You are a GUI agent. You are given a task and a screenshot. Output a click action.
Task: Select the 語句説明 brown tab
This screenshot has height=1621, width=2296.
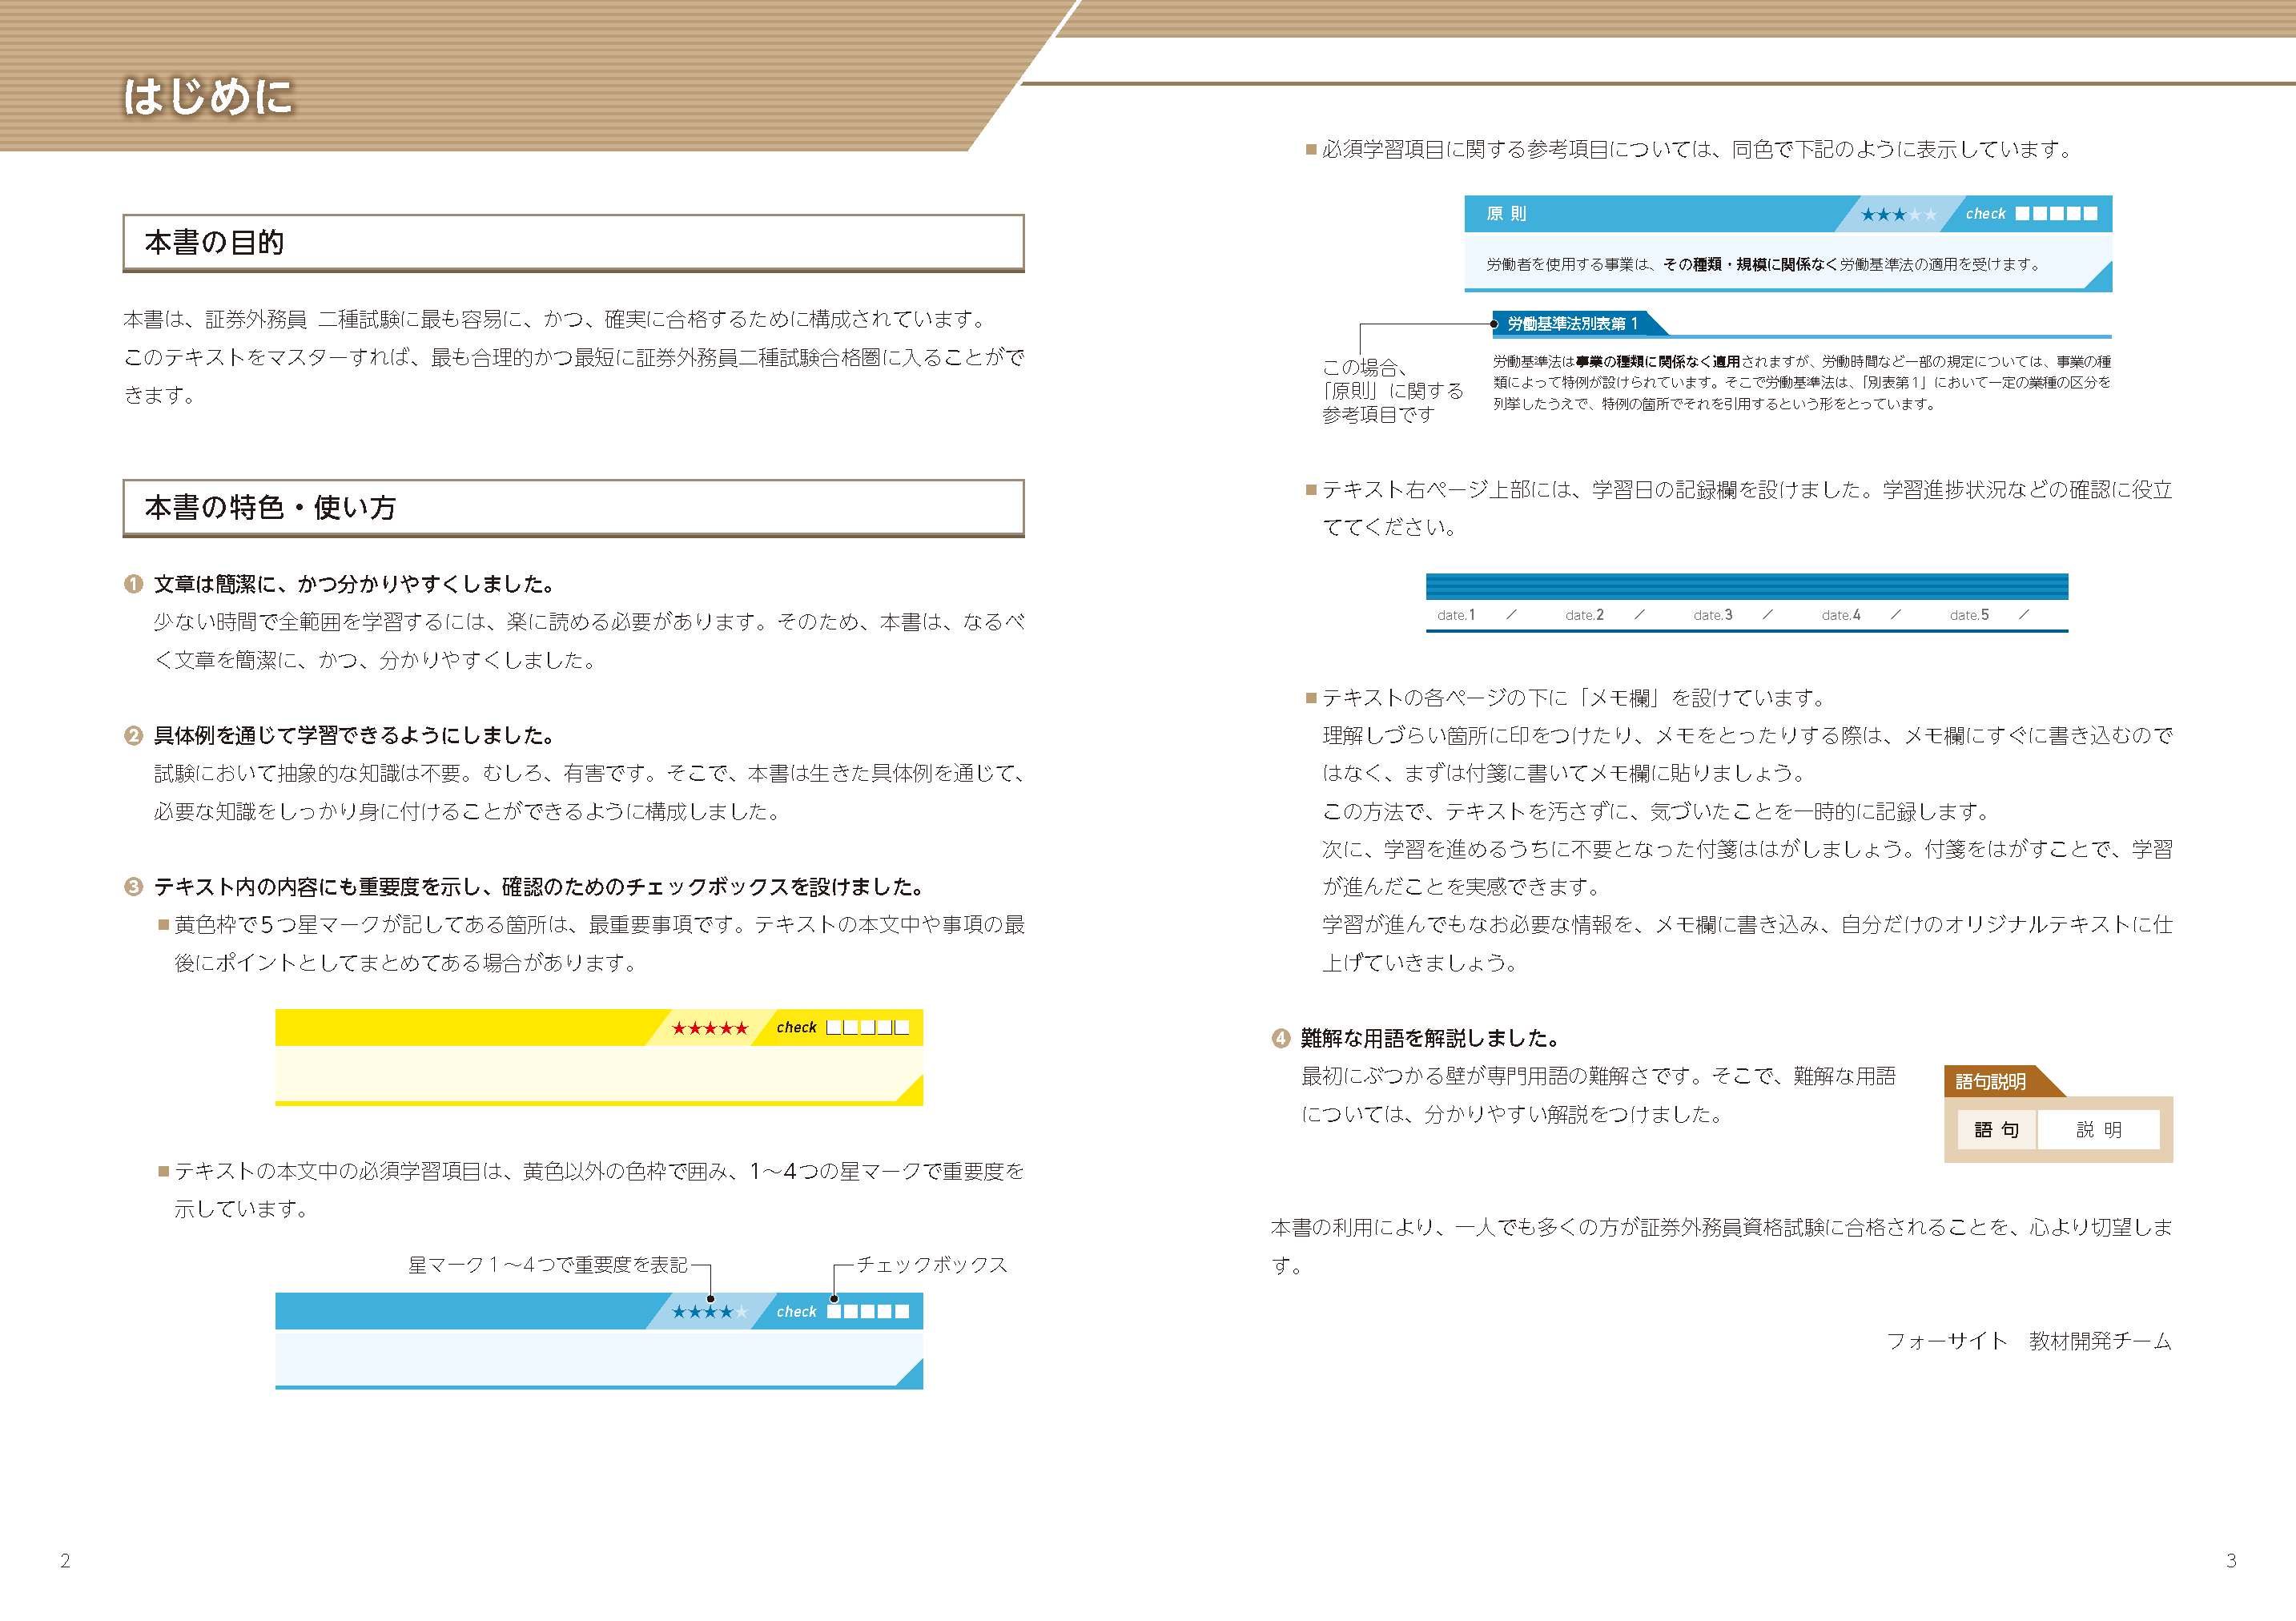[1990, 1082]
